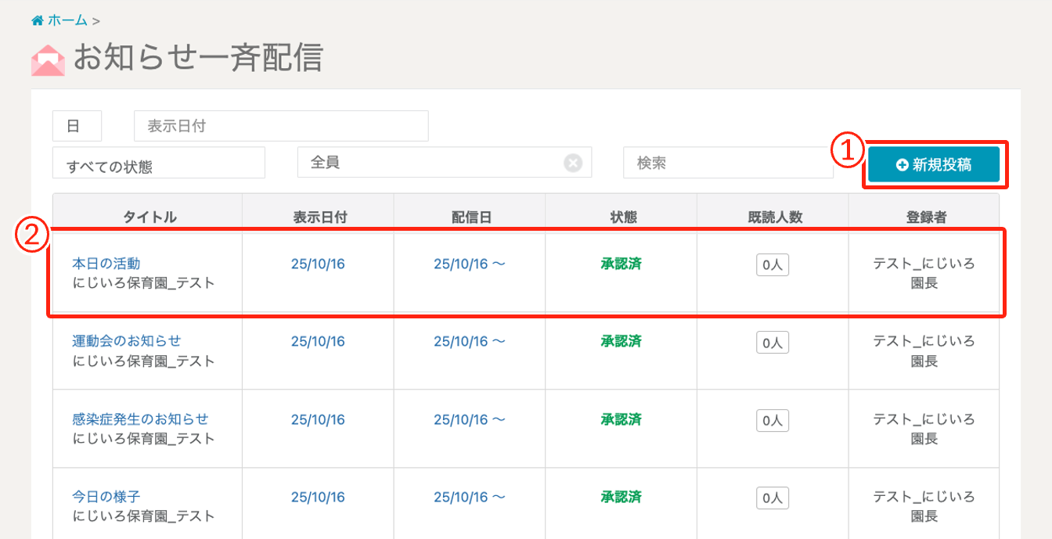Click 承認済 status of 感染症発生のお知らせ

point(621,419)
